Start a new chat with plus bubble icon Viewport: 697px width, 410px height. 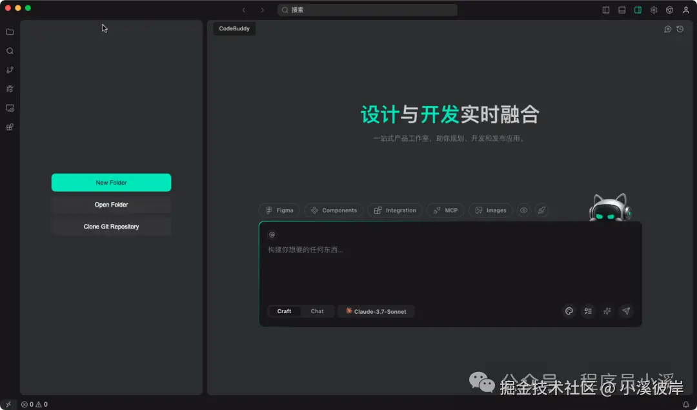[x=668, y=29]
